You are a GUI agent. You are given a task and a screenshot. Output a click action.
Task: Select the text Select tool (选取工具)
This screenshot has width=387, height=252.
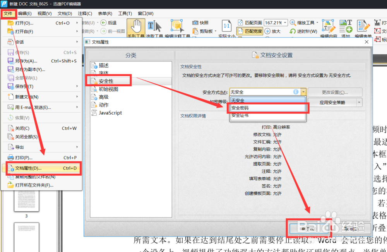[x=154, y=27]
